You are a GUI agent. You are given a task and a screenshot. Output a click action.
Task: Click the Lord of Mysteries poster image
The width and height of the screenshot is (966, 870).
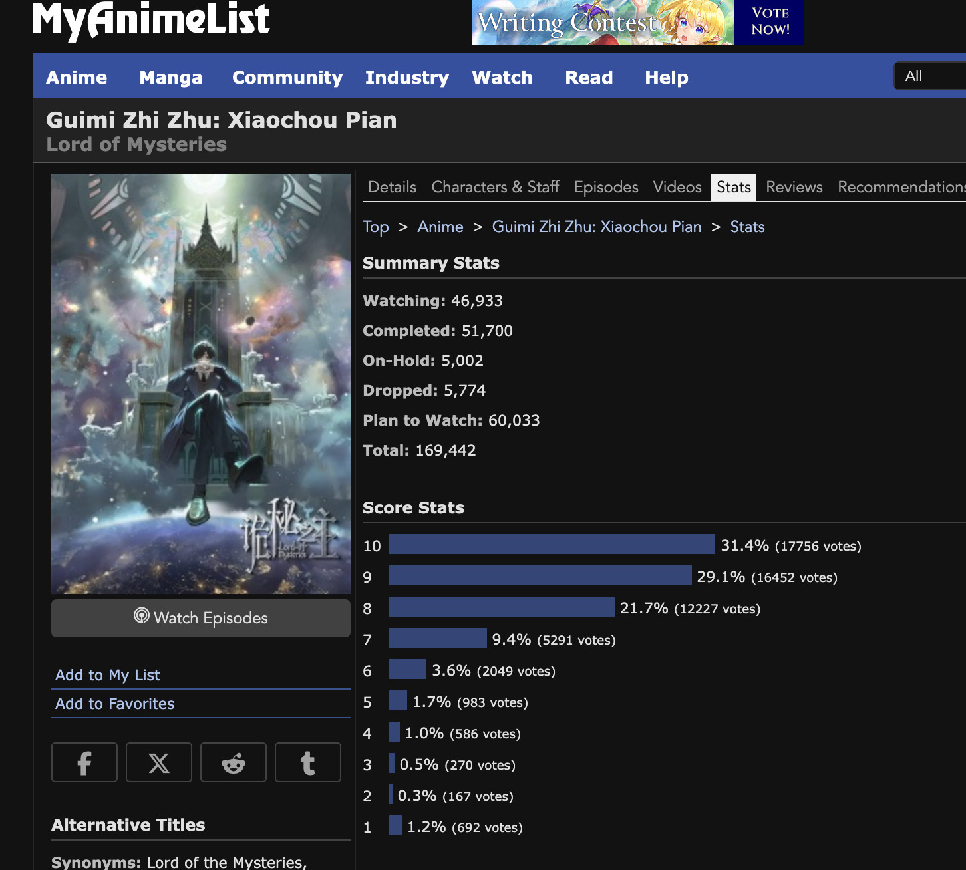(201, 384)
